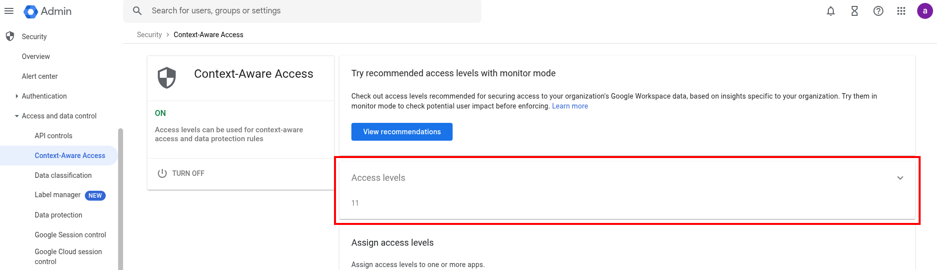
Task: Click View recommendations button
Action: click(x=402, y=132)
